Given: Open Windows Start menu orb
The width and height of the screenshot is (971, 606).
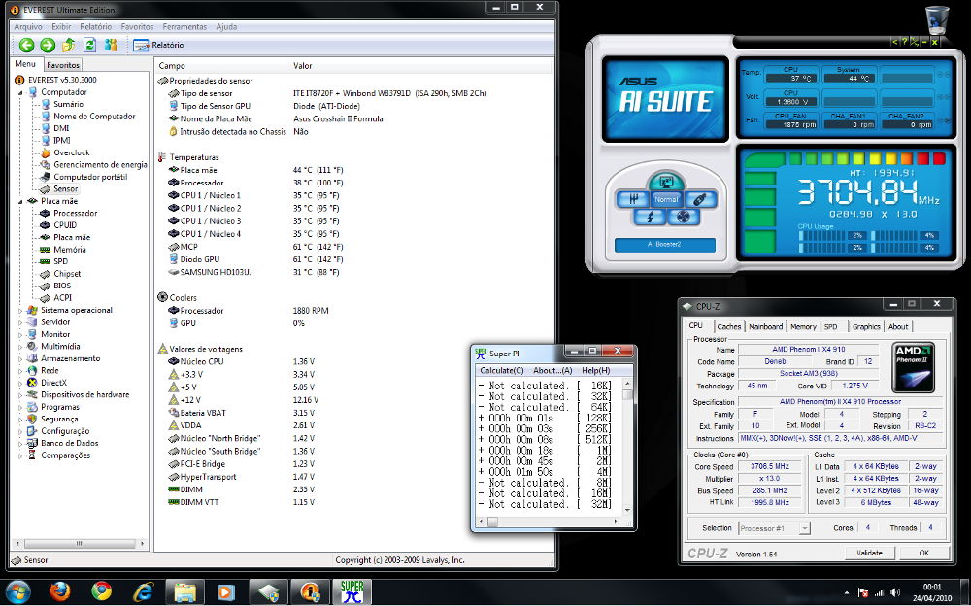Looking at the screenshot, I should [17, 591].
